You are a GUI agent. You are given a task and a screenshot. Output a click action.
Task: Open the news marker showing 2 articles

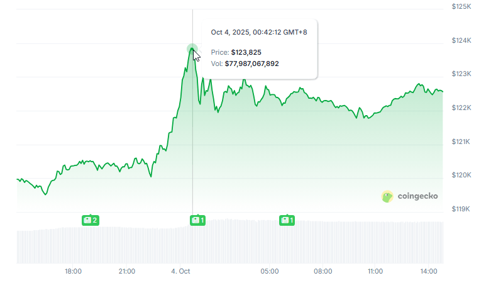click(91, 220)
